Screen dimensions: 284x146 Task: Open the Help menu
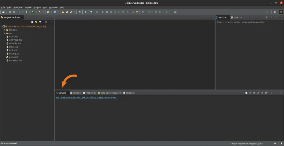pyautogui.click(x=62, y=7)
